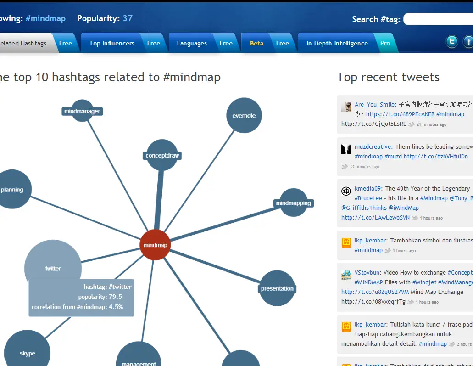The width and height of the screenshot is (473, 366).
Task: Select the presentation node
Action: [277, 288]
